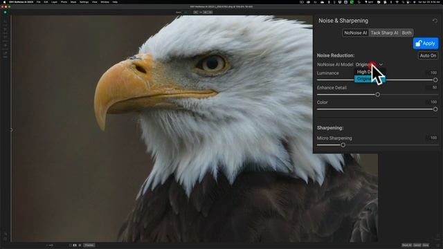Click the Enhance Detail value field
Viewport: 443px width, 249px height.
[432, 88]
